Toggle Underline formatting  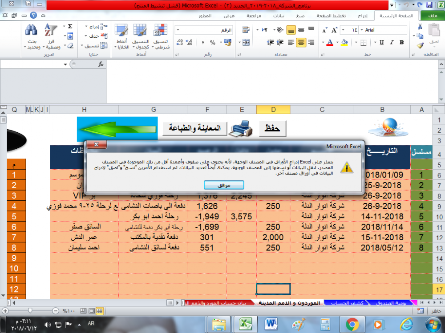382,43
